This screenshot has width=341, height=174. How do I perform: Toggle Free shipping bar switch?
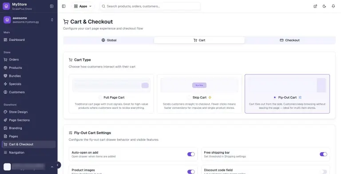point(323,154)
